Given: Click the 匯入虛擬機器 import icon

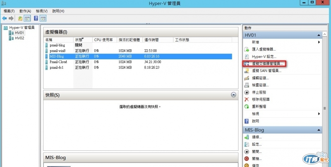Looking at the screenshot, I should click(247, 49).
